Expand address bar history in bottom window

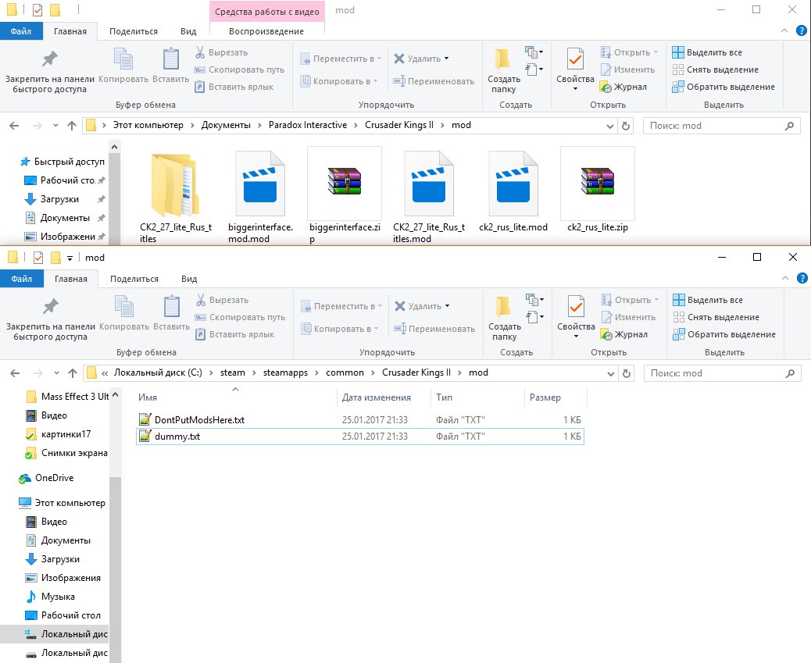click(611, 373)
